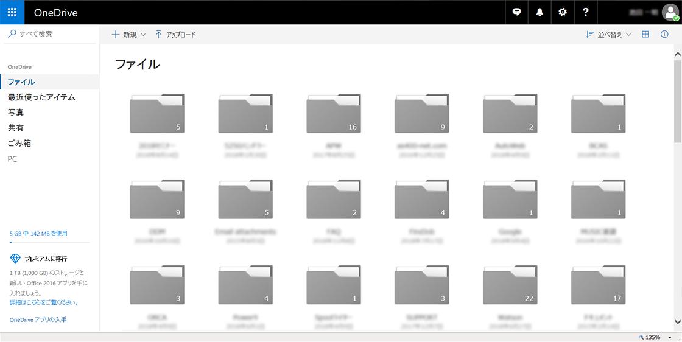The image size is (682, 342).
Task: Open the information details pane icon
Action: [x=664, y=35]
